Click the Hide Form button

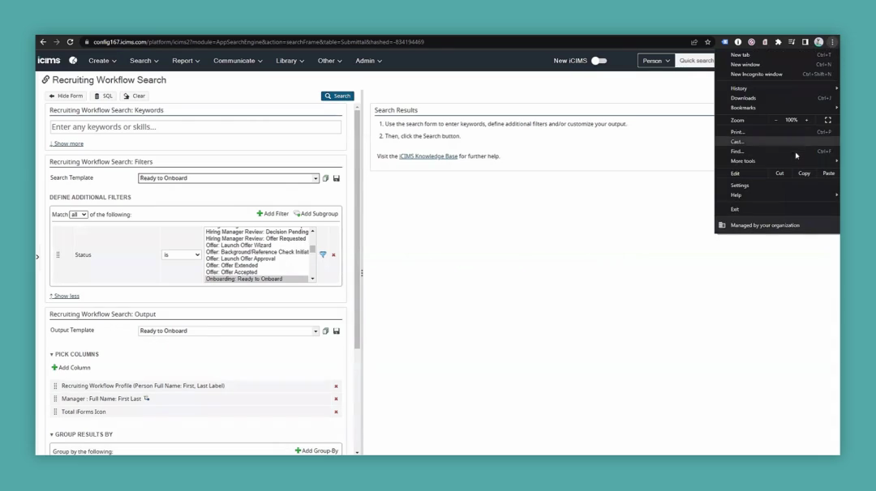point(66,96)
